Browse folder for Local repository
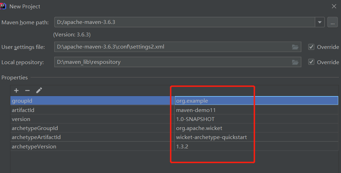 pyautogui.click(x=295, y=62)
